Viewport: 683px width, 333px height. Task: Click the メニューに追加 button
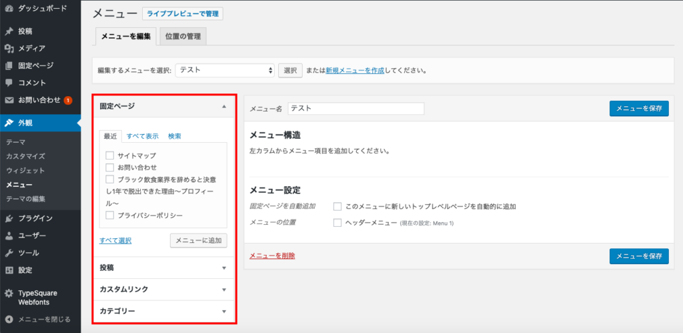pos(199,240)
